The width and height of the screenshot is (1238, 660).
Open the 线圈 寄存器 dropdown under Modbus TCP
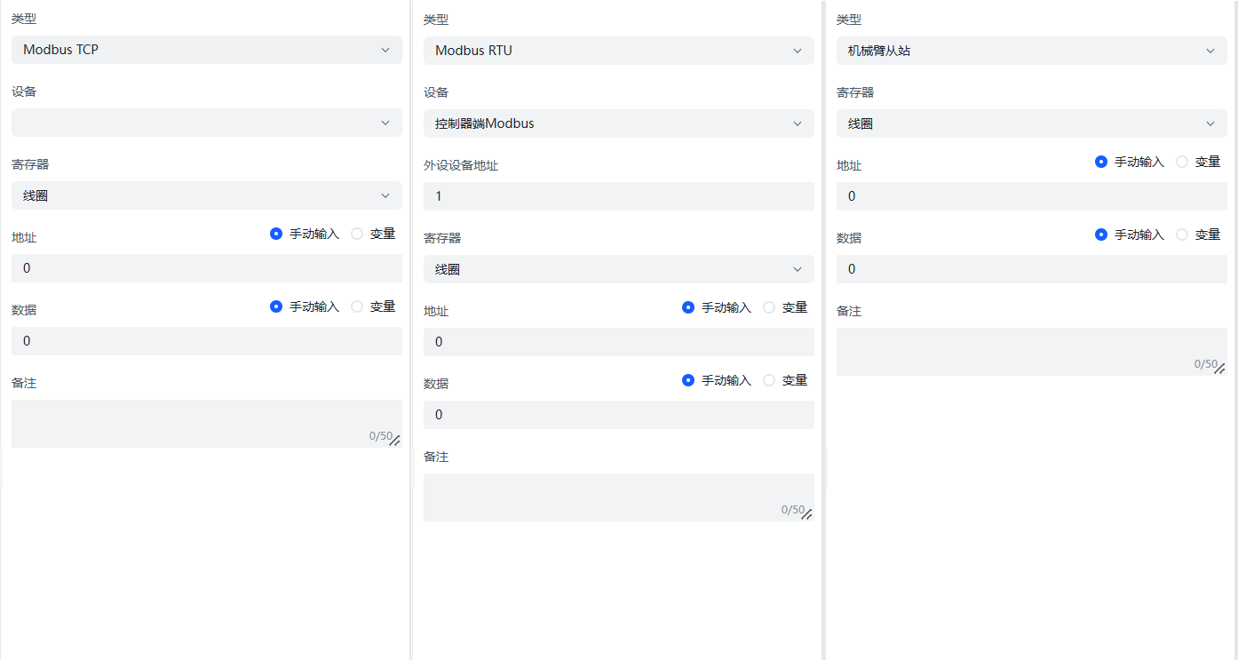206,195
